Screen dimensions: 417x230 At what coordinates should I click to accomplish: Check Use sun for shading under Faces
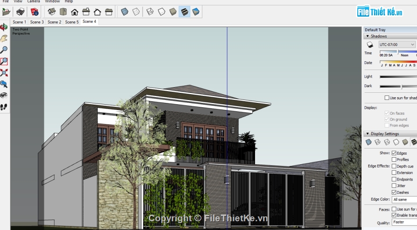coord(394,209)
